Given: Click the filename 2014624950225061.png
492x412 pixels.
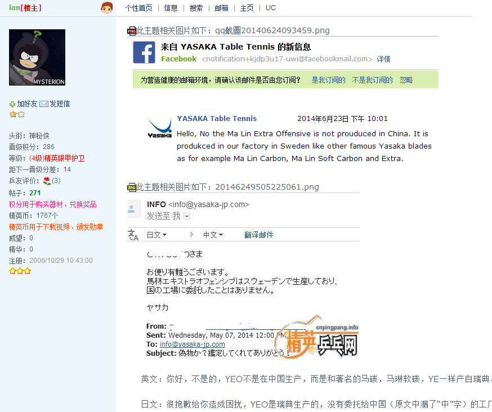Looking at the screenshot, I should pyautogui.click(x=267, y=187).
